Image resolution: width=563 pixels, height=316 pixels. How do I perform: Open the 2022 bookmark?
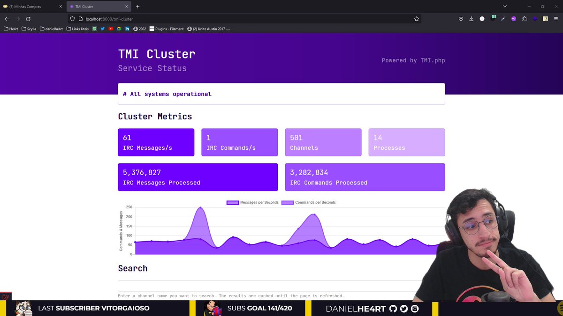140,29
